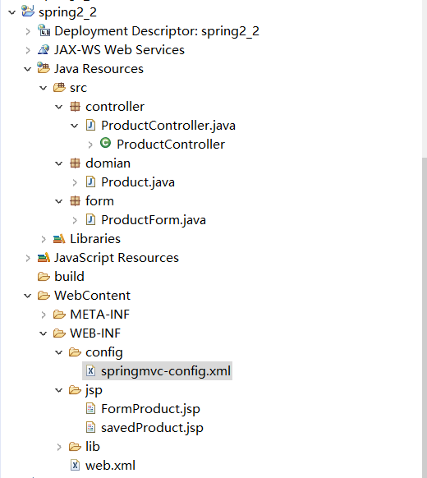Collapse the Java Resources node
Viewport: 427px width, 478px height.
click(x=28, y=69)
